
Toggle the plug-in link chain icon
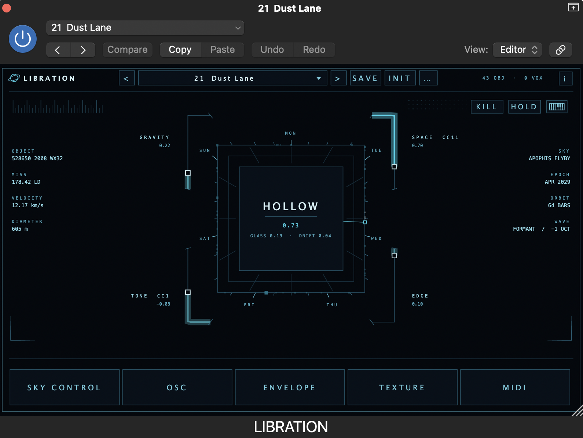[x=560, y=50]
